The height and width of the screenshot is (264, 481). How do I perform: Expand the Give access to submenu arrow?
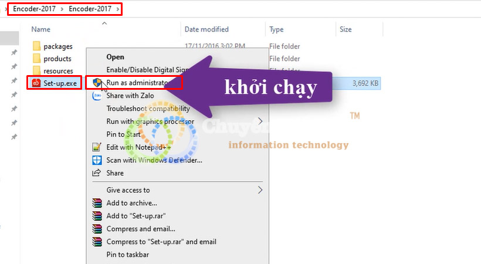pyautogui.click(x=260, y=190)
